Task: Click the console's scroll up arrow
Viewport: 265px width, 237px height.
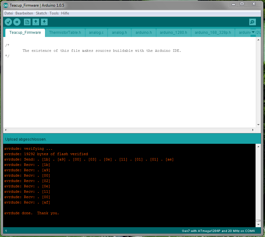Action: pos(258,147)
